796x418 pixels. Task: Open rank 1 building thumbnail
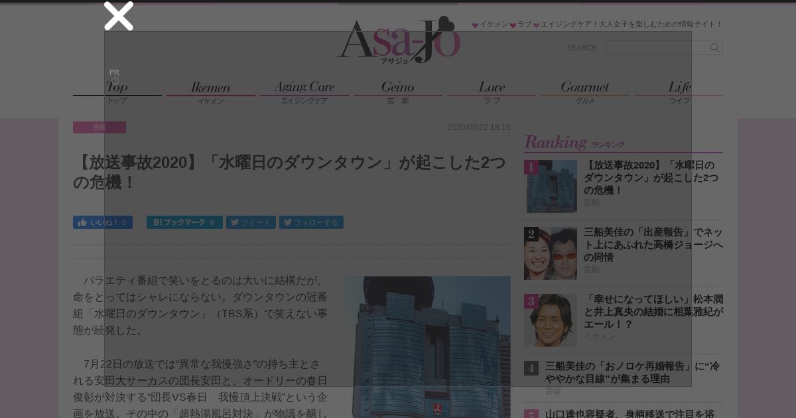[x=551, y=186]
